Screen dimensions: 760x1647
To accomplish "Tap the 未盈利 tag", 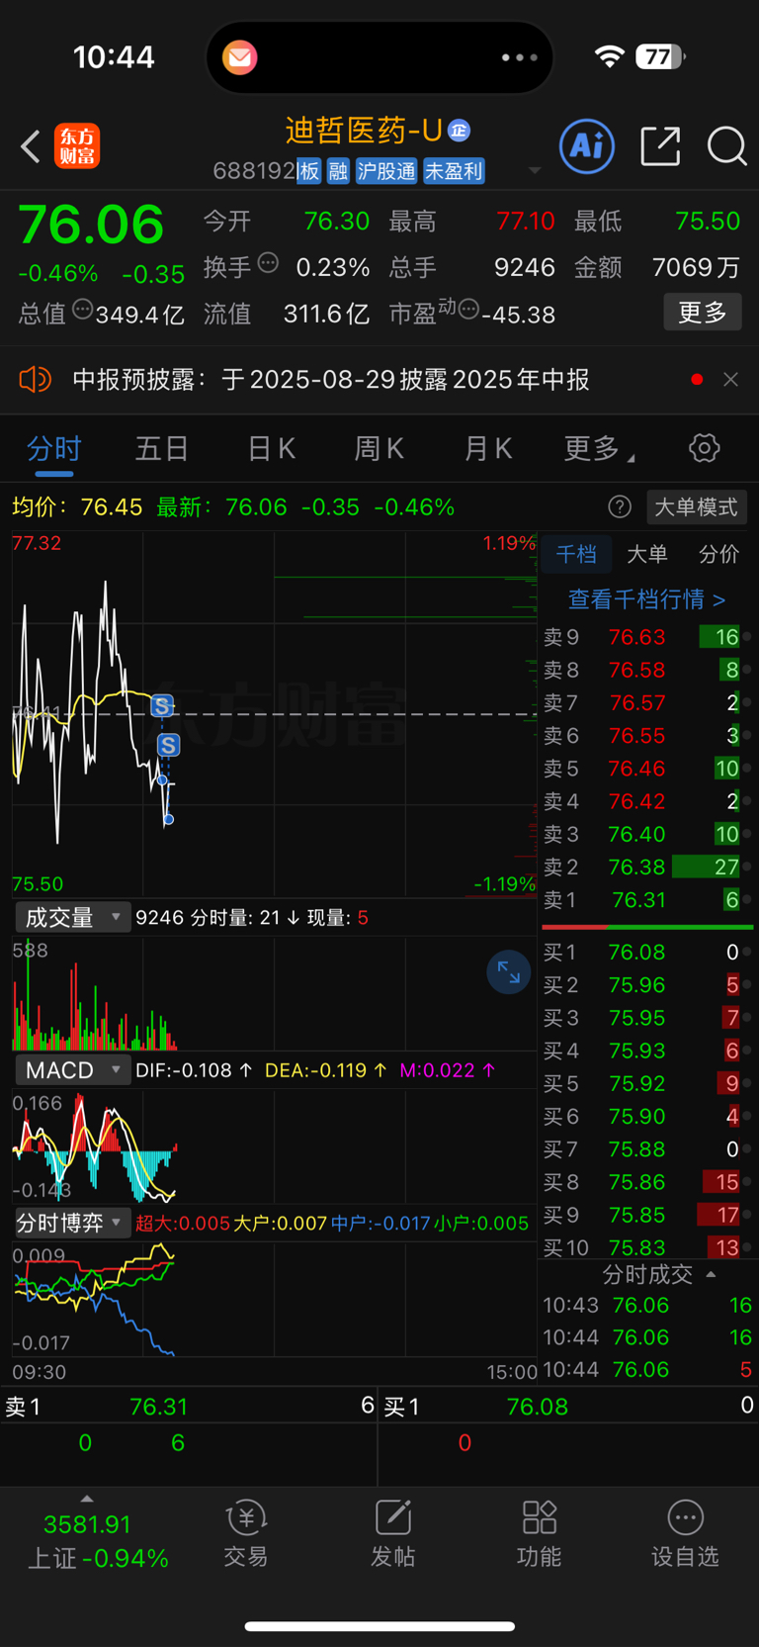I will tap(454, 171).
